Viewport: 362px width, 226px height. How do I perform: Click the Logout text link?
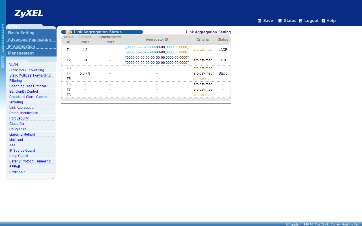tap(311, 21)
